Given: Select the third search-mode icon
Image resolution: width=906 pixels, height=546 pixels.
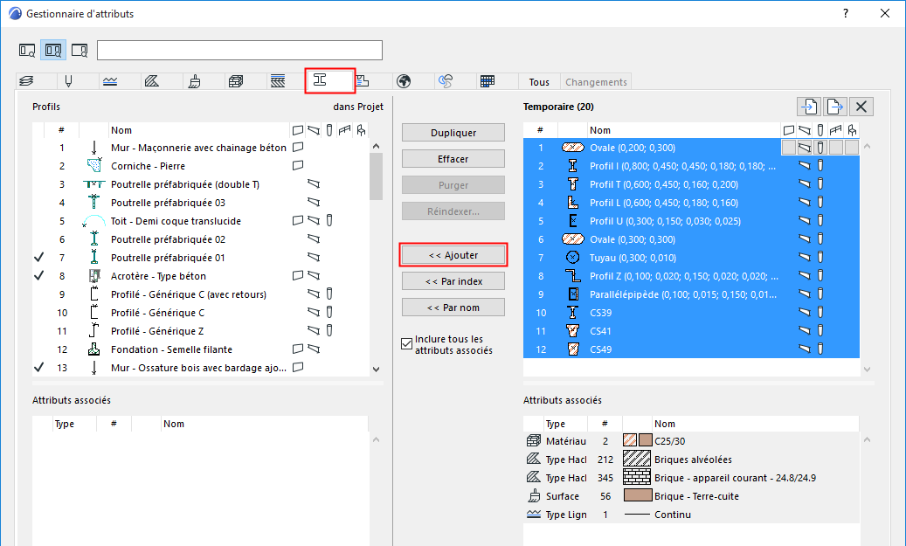Looking at the screenshot, I should pos(80,51).
